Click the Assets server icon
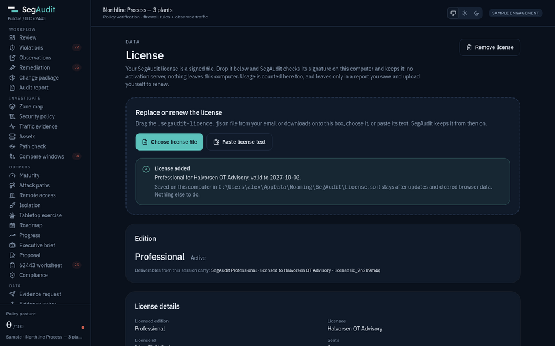This screenshot has height=346, width=555. point(12,136)
